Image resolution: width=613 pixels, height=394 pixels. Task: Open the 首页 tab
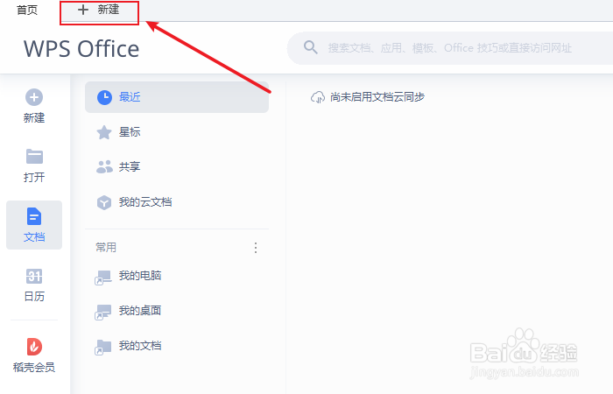(x=27, y=10)
